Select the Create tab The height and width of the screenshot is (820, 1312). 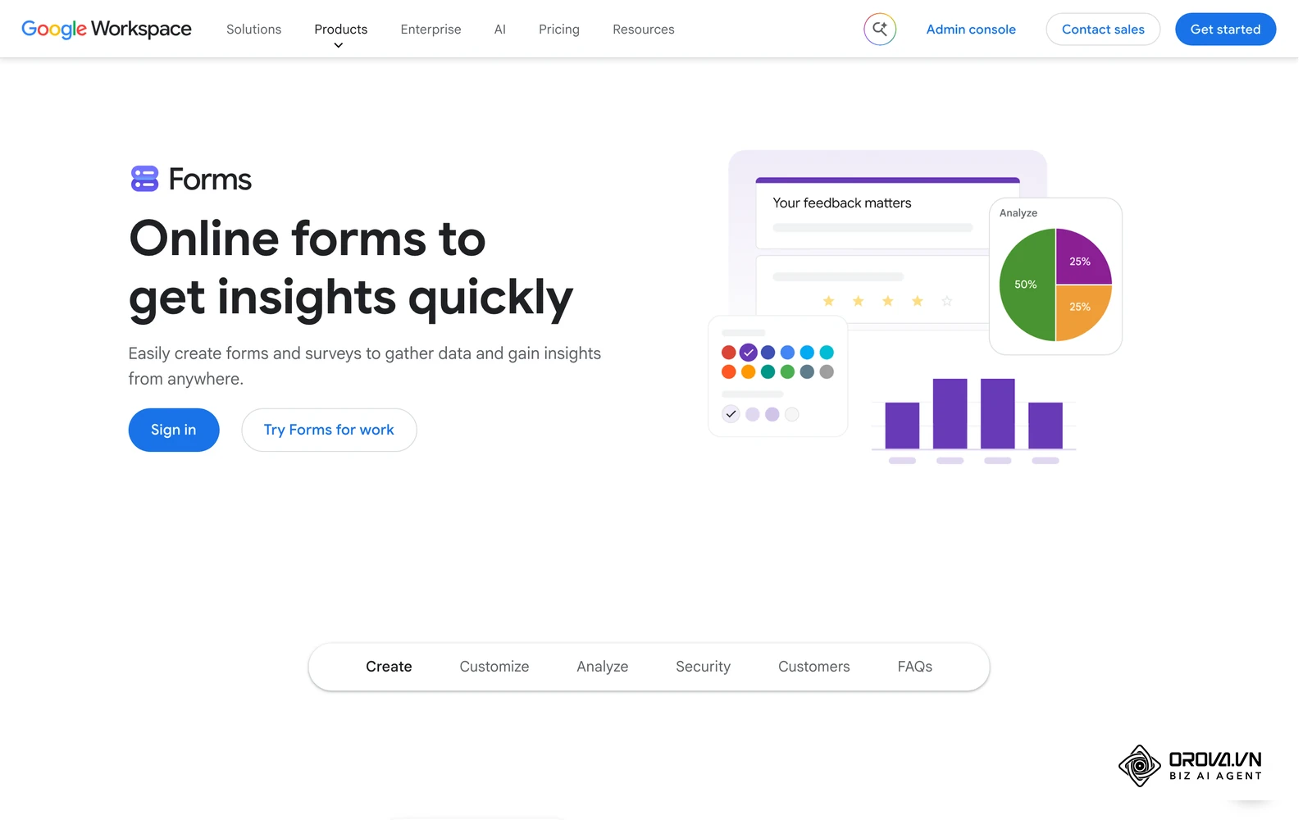(389, 667)
